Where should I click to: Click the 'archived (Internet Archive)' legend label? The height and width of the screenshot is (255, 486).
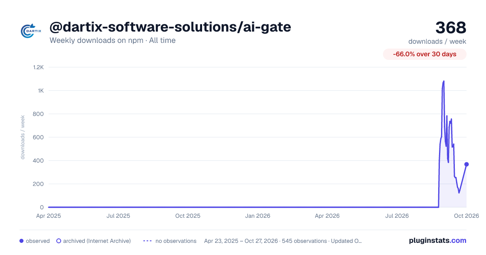[97, 241]
